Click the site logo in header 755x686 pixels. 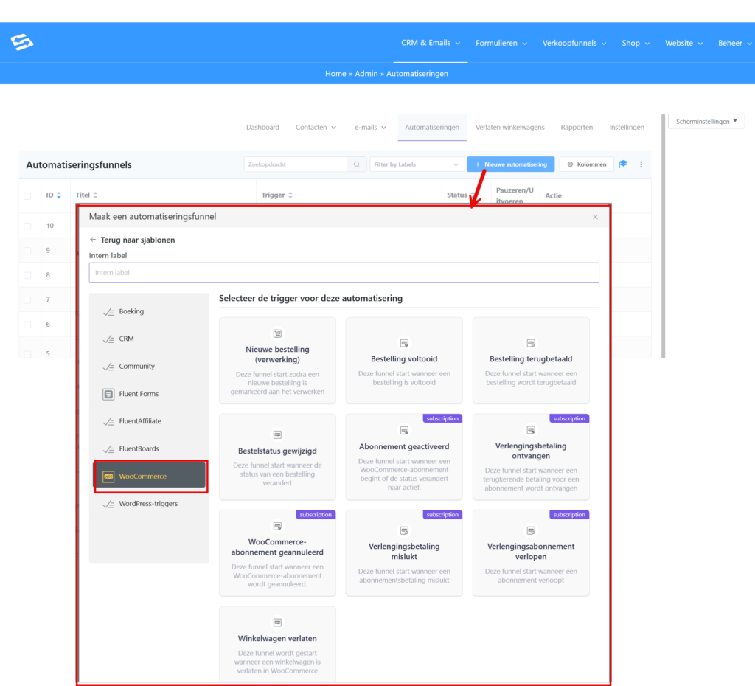(x=22, y=43)
